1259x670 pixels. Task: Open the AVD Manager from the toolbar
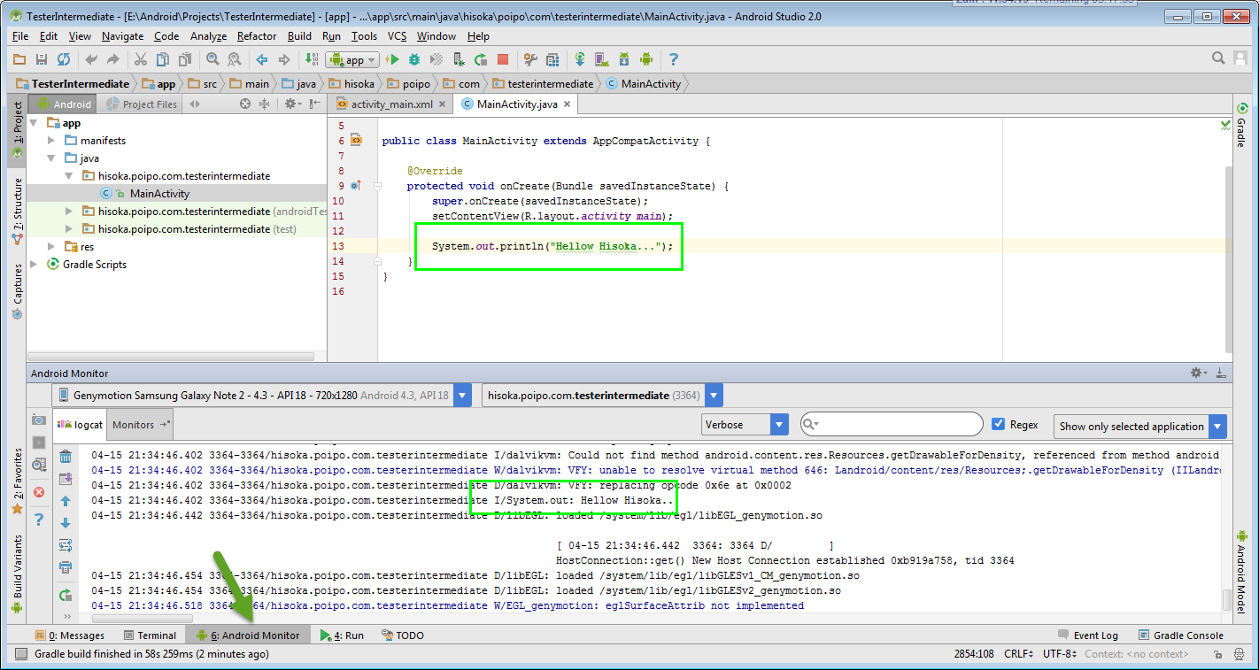[601, 59]
